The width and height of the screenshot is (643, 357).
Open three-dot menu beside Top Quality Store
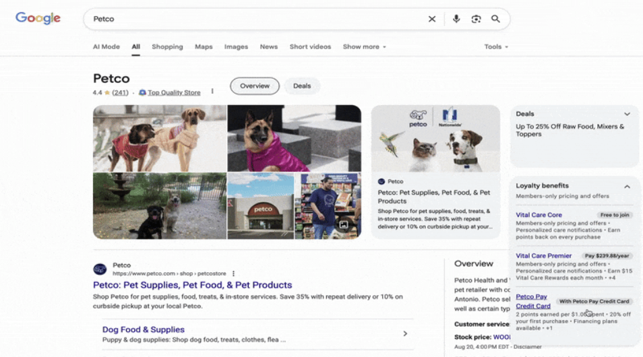(x=212, y=92)
